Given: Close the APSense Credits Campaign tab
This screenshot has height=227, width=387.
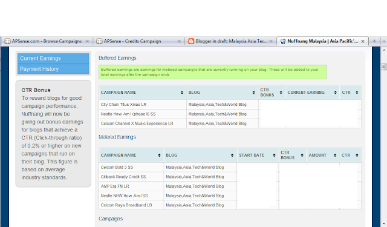Looking at the screenshot, I should click(179, 42).
